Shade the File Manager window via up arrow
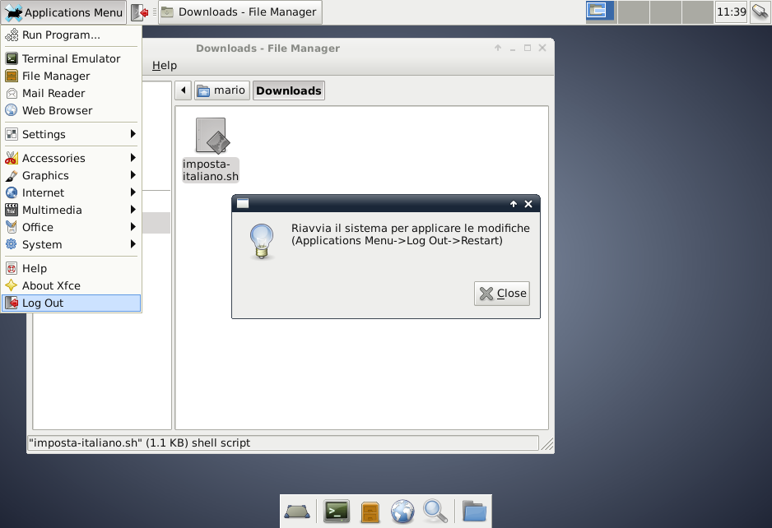 tap(498, 48)
